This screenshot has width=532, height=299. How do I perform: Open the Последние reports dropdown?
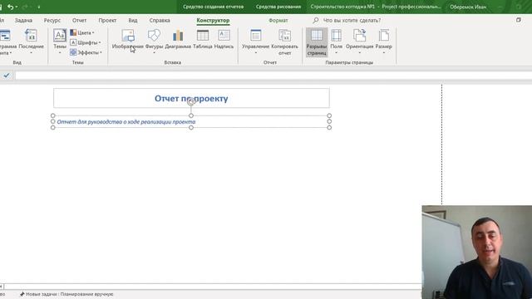[x=31, y=42]
